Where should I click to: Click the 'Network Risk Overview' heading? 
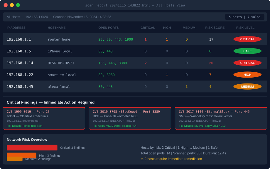(27, 140)
